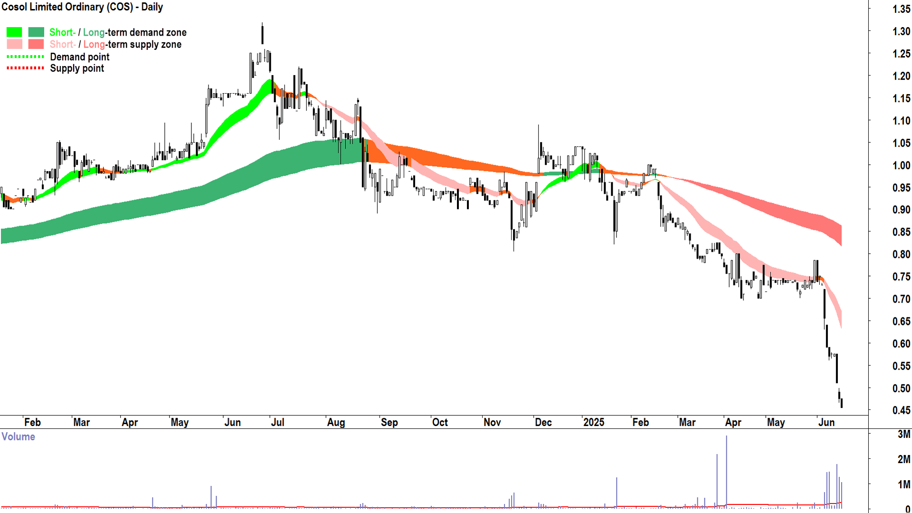Click the Jul month label on time axis

(277, 422)
